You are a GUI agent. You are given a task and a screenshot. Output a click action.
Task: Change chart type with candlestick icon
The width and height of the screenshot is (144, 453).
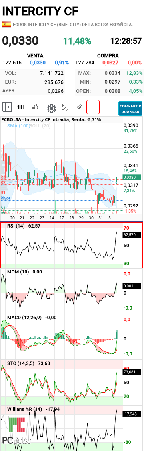(35, 107)
